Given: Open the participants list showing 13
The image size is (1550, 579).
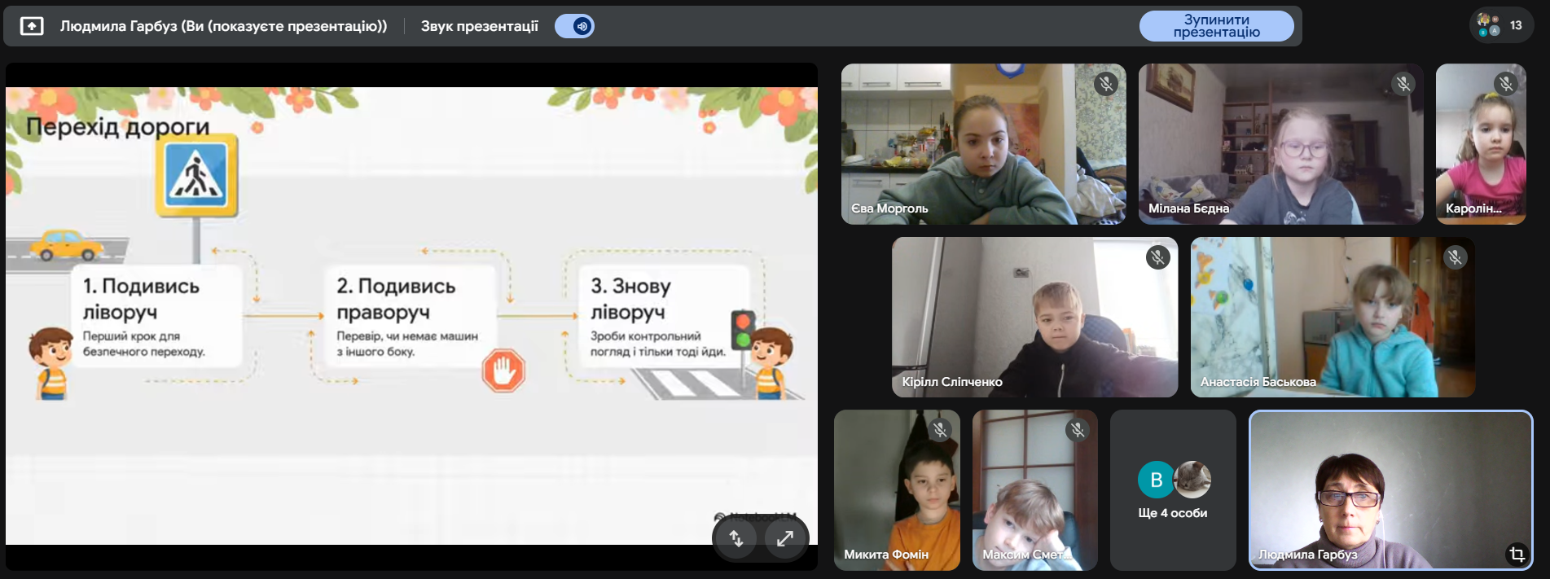Looking at the screenshot, I should pos(1501,25).
